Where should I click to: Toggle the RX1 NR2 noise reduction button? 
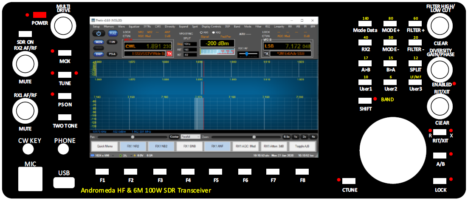coord(133,147)
